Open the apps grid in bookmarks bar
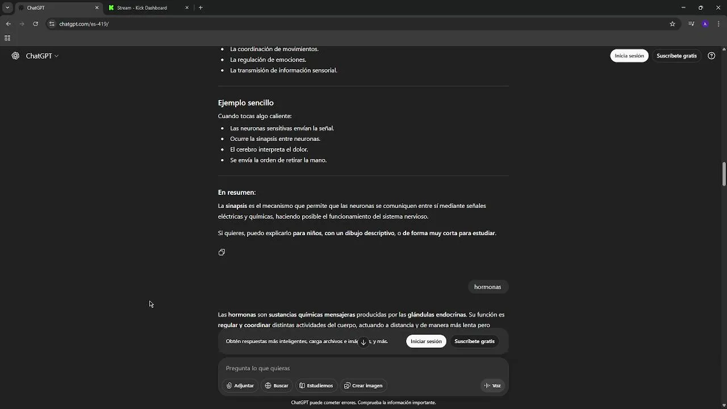Image resolution: width=727 pixels, height=409 pixels. click(7, 38)
